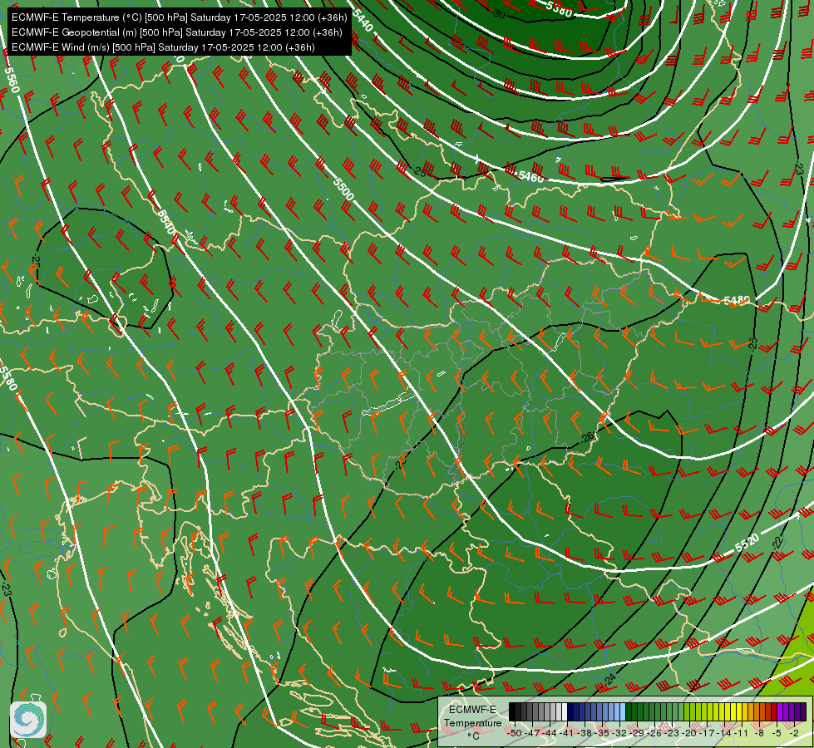Click the -14 value in the legend scale

coord(724,734)
